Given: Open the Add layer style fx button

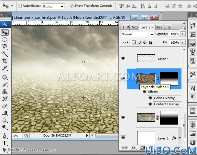Looking at the screenshot, I should coord(134,148).
